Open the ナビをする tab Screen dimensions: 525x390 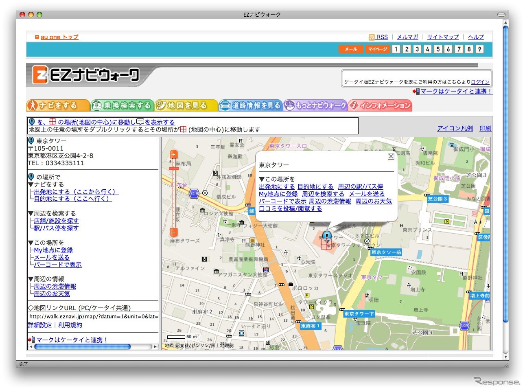(58, 105)
